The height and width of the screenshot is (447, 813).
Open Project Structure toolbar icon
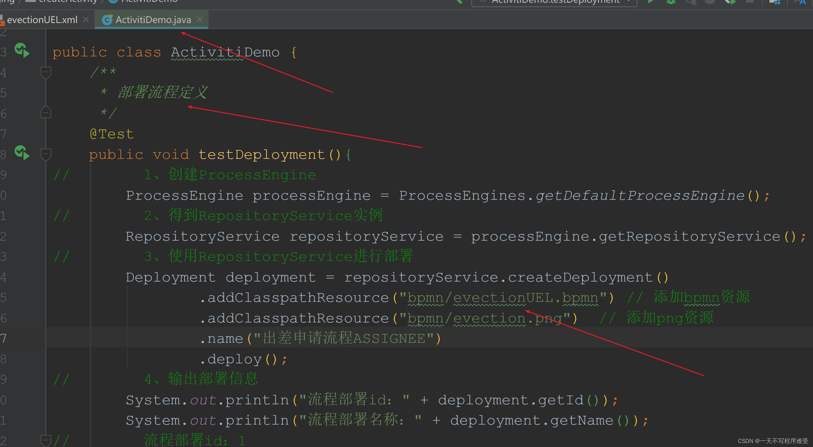click(774, 2)
